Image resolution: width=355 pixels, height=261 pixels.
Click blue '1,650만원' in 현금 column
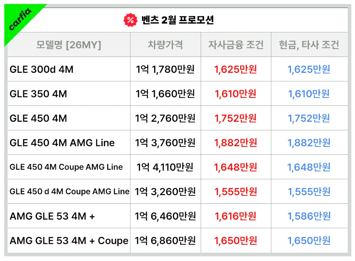pyautogui.click(x=309, y=241)
